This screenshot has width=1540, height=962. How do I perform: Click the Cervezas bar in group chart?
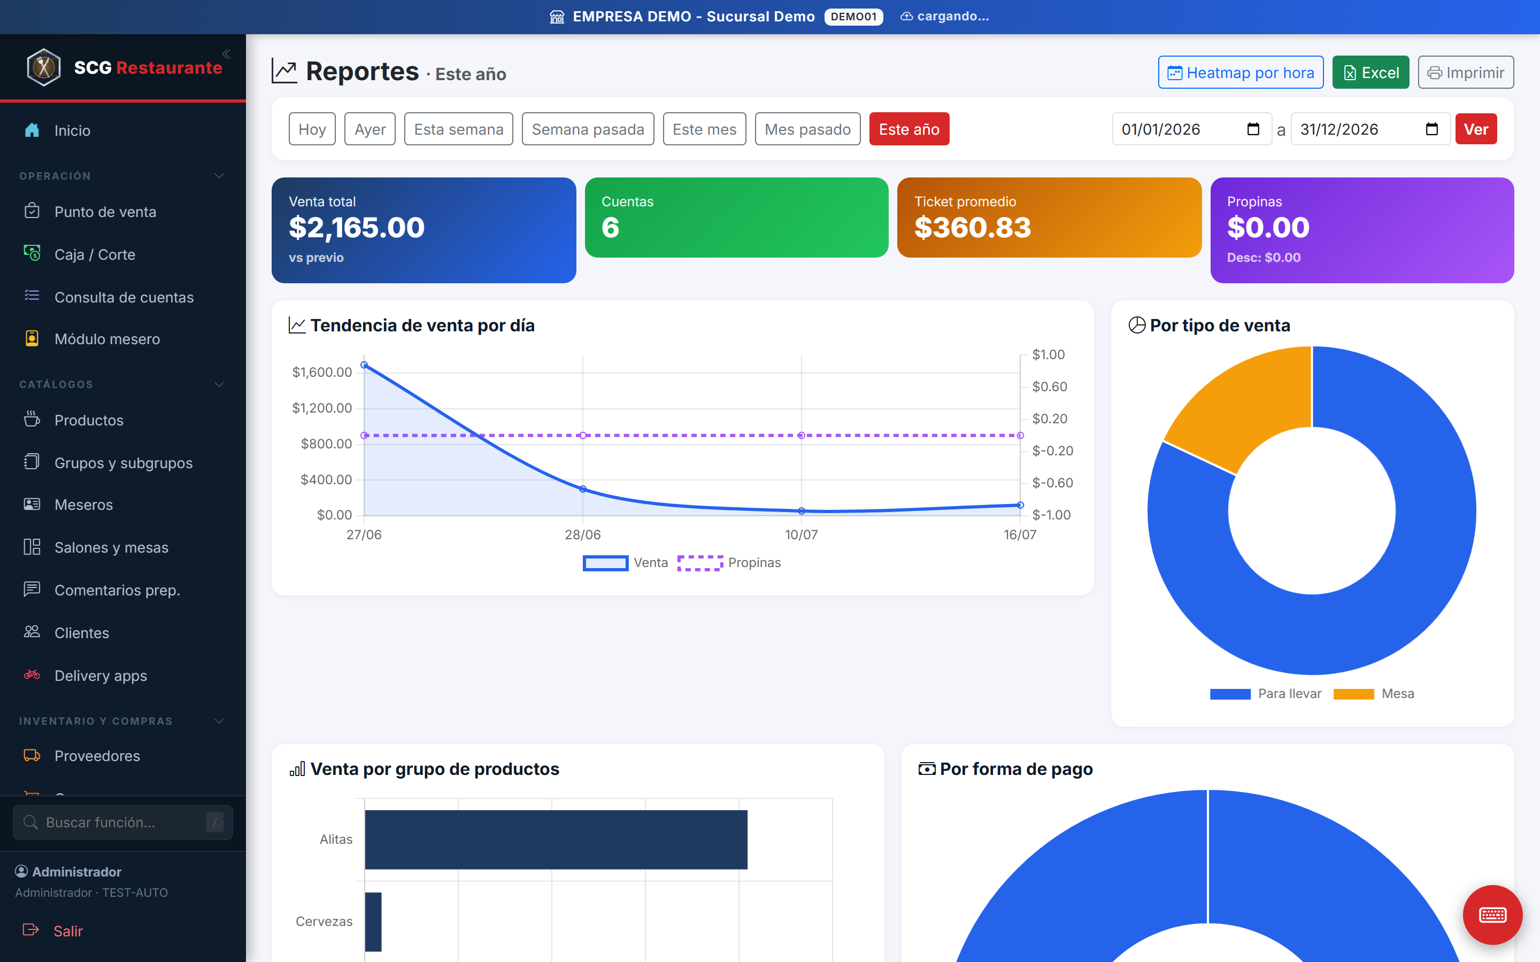[x=373, y=921]
